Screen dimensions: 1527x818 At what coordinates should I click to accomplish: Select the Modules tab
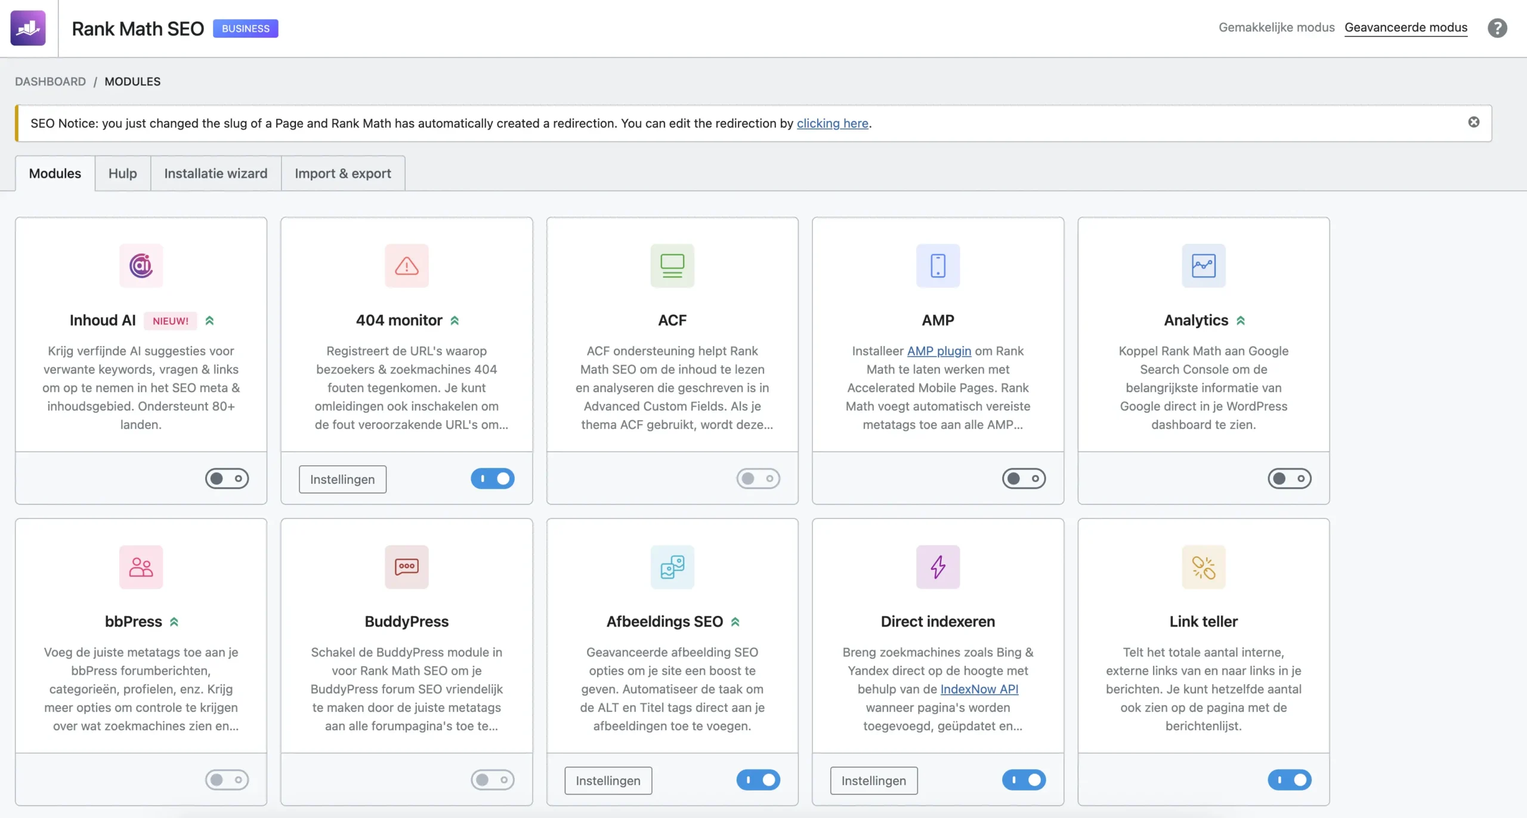[x=55, y=173]
